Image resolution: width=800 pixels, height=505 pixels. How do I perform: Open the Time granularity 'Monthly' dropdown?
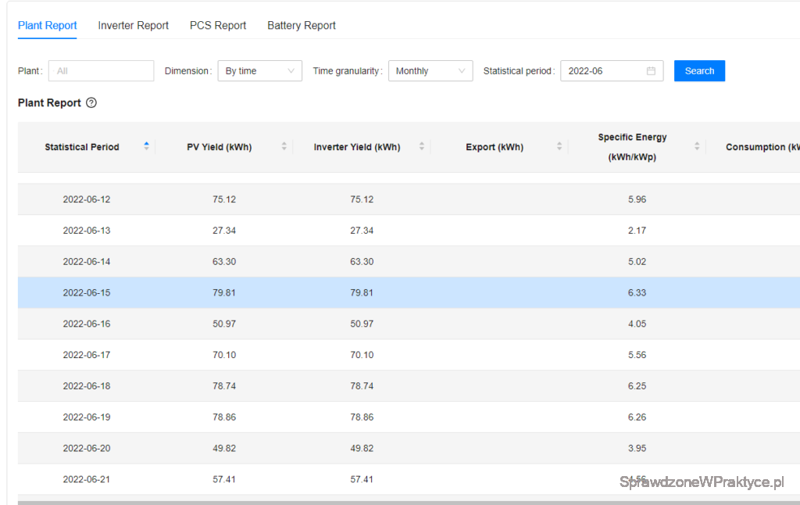pos(430,71)
